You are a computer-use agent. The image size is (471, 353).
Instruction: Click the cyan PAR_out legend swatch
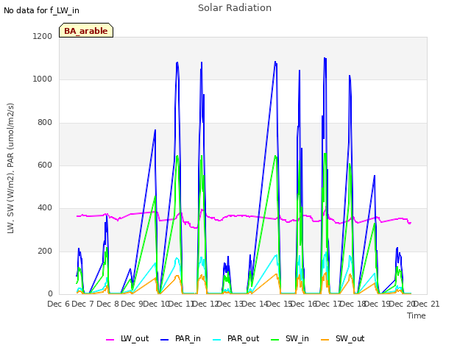(216, 340)
